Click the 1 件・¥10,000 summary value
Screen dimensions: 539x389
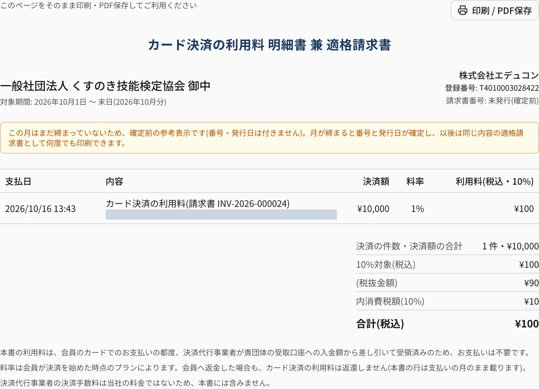[x=510, y=246]
